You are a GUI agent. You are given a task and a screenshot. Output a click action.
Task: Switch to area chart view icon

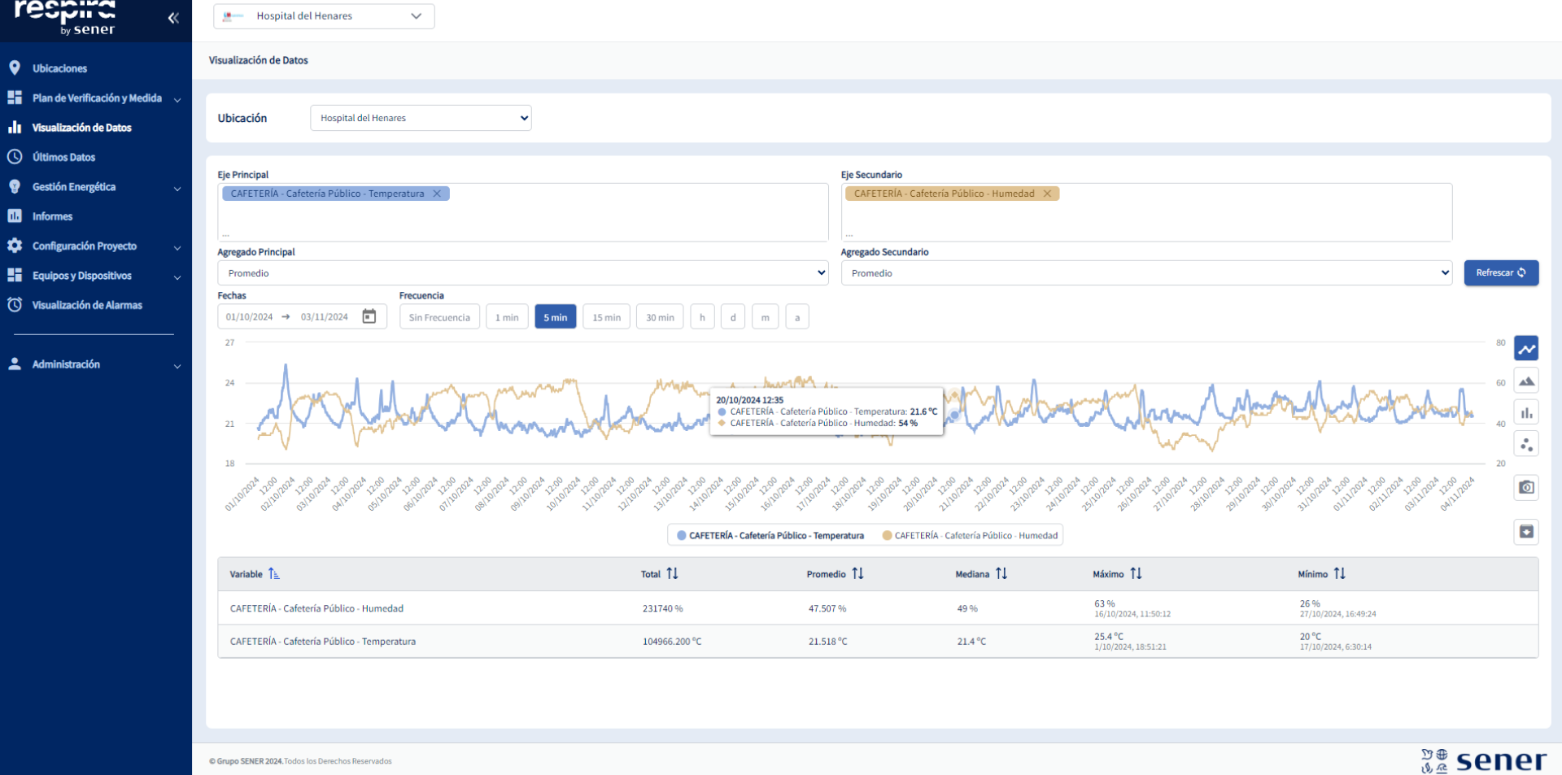(1526, 381)
